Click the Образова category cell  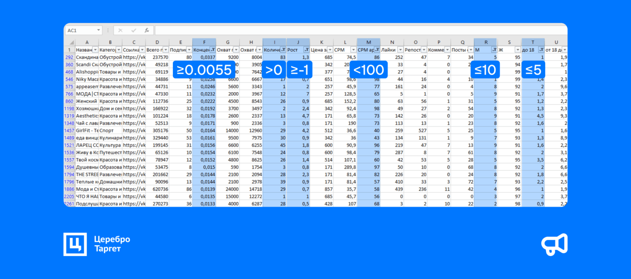[110, 167]
